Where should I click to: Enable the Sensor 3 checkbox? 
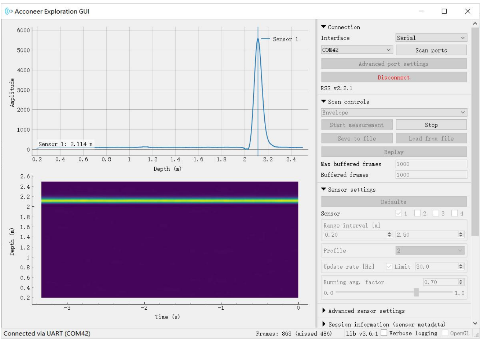[x=436, y=214]
